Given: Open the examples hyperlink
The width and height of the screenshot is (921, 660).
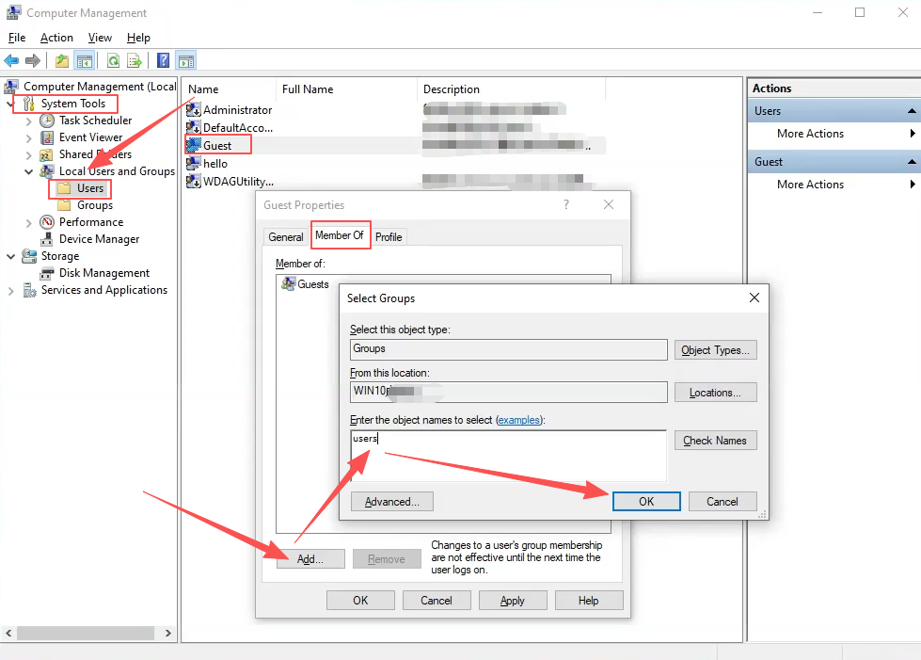Looking at the screenshot, I should click(x=518, y=420).
